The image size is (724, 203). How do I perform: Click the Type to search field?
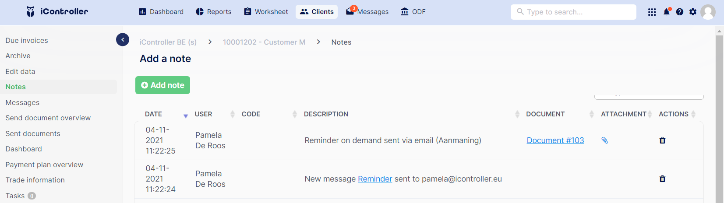573,12
